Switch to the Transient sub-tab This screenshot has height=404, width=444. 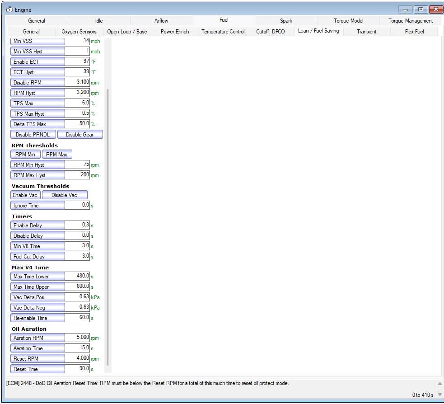366,32
